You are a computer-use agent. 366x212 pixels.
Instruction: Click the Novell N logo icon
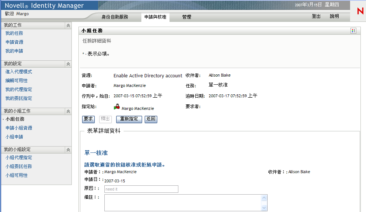pos(360,11)
